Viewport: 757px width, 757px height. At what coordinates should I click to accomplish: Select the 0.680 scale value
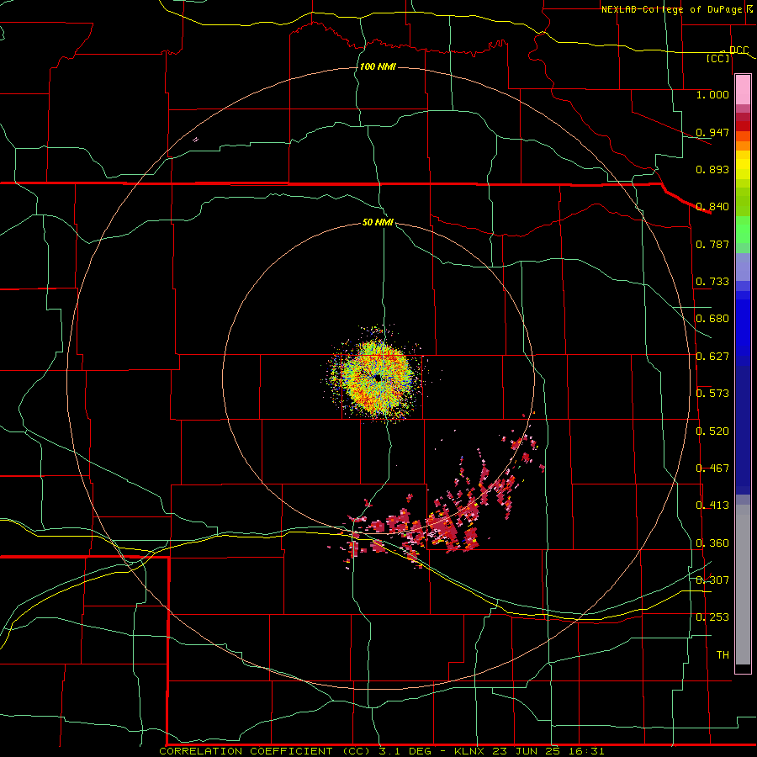[x=712, y=319]
